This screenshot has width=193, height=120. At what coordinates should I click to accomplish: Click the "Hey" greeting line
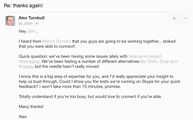pyautogui.click(x=22, y=31)
